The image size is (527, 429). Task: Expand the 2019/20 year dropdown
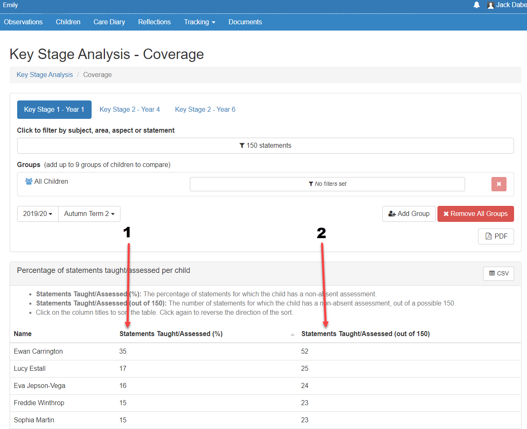click(x=38, y=214)
